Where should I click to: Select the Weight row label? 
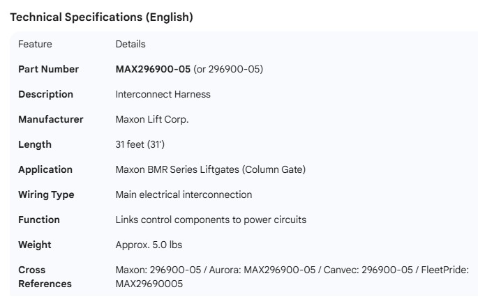(35, 245)
